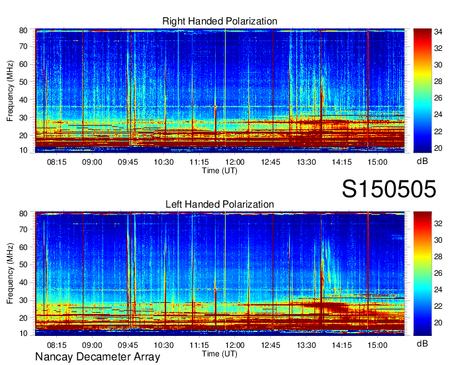
Task: Click the 08:15 time tick on upper plot
Action: click(56, 162)
